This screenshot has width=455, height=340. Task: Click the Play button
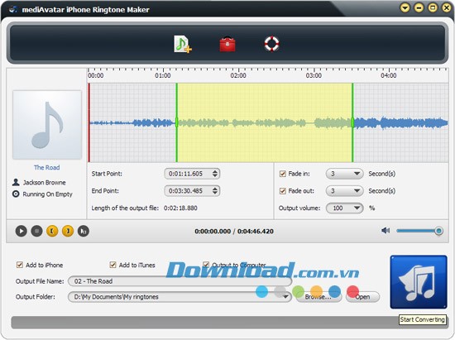tap(22, 231)
